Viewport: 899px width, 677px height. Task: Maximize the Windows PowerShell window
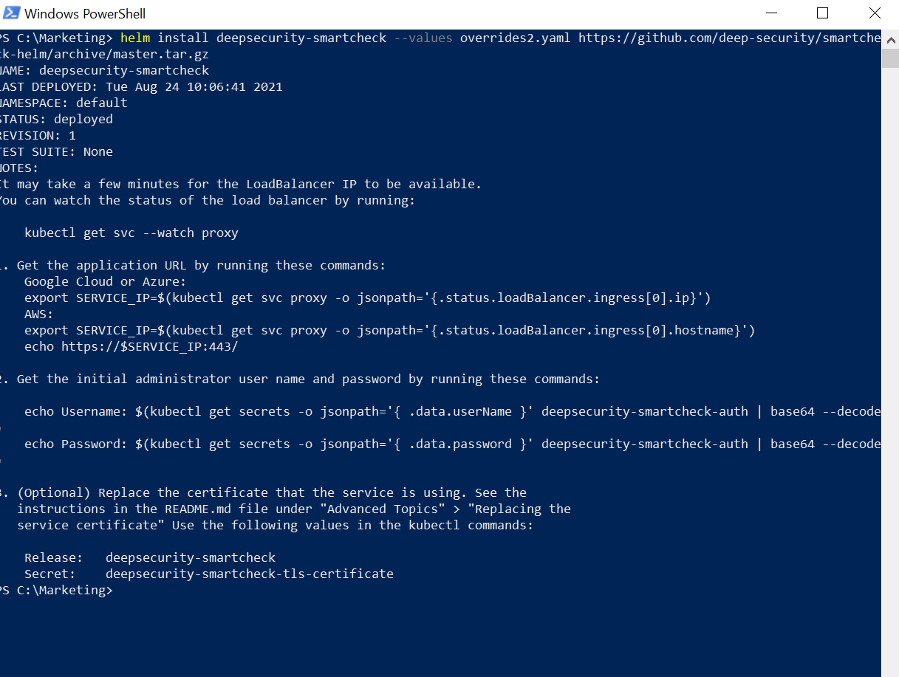(822, 13)
